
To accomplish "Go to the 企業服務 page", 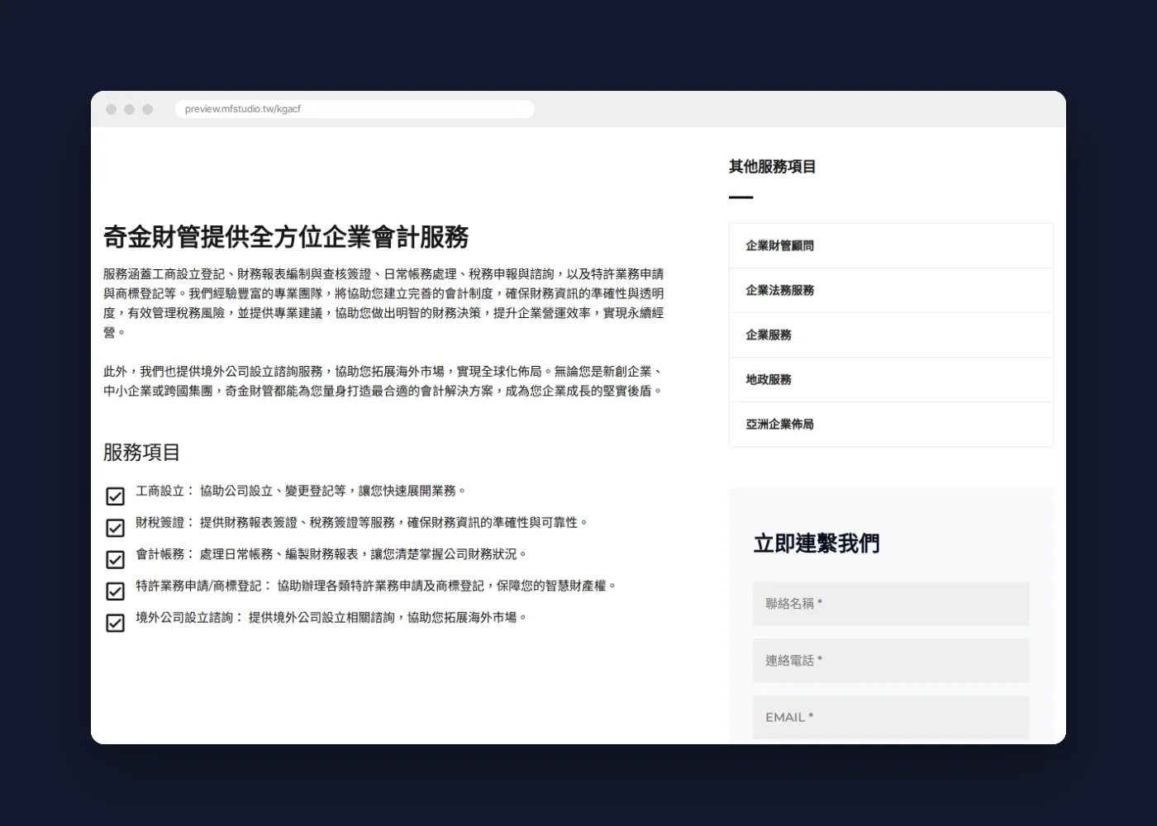I will [x=891, y=335].
